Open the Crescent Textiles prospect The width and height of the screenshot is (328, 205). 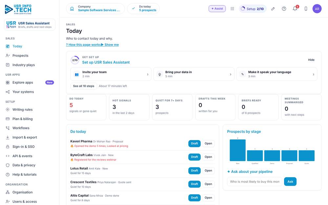208,184
